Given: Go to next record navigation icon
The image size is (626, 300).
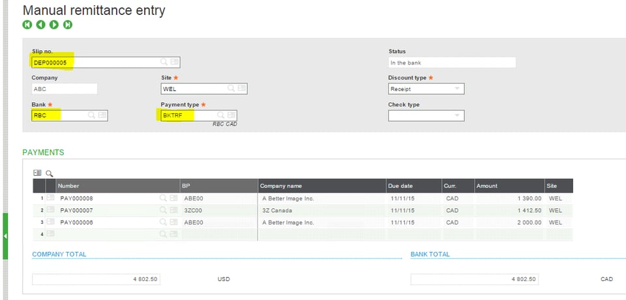Looking at the screenshot, I should 54,25.
